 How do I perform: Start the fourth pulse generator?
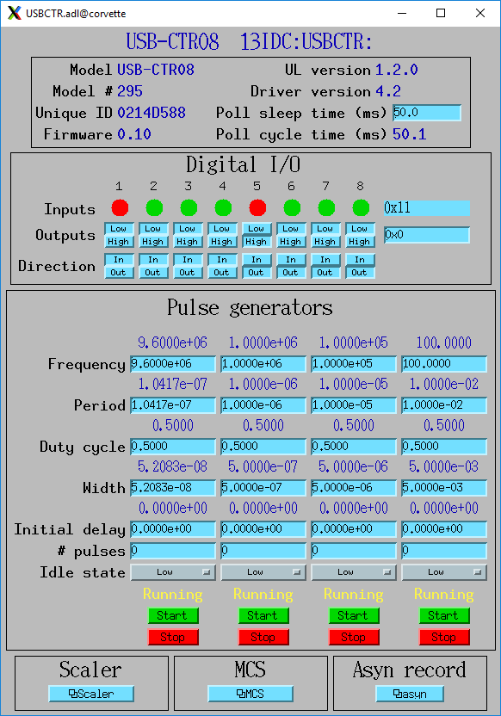point(444,615)
